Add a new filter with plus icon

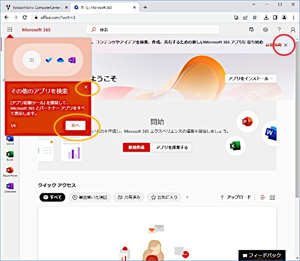point(187,197)
